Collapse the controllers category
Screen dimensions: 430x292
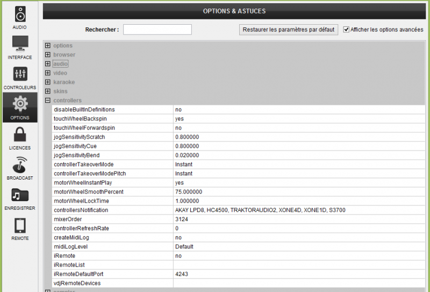coord(48,101)
